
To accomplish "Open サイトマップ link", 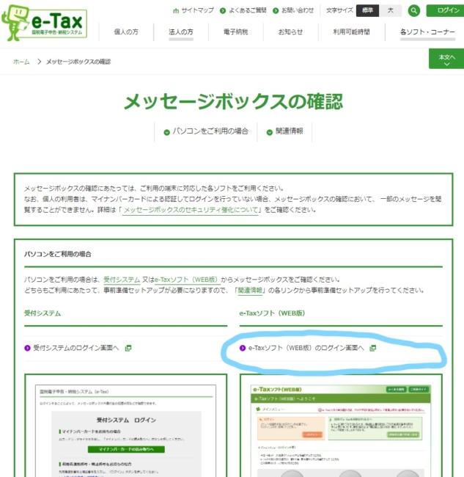I will point(197,11).
